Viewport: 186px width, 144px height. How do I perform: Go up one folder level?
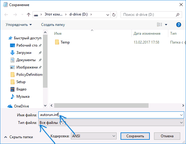coord(29,15)
